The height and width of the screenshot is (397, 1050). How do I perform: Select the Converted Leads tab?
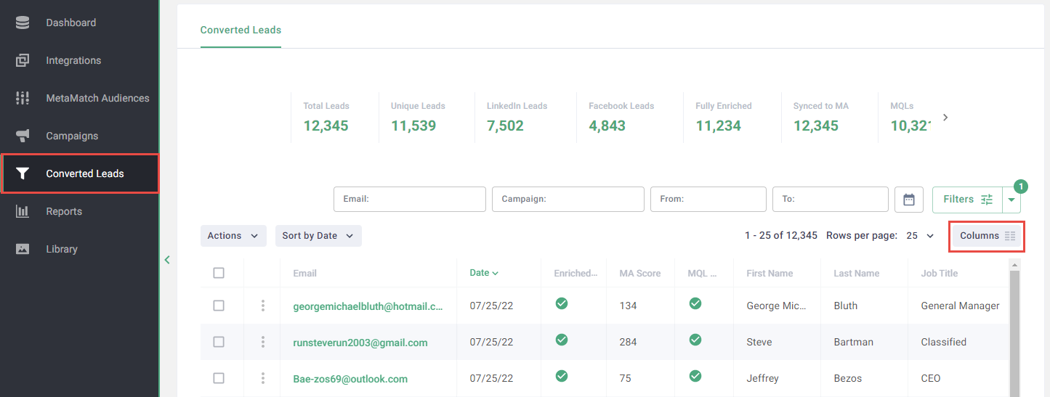point(241,30)
